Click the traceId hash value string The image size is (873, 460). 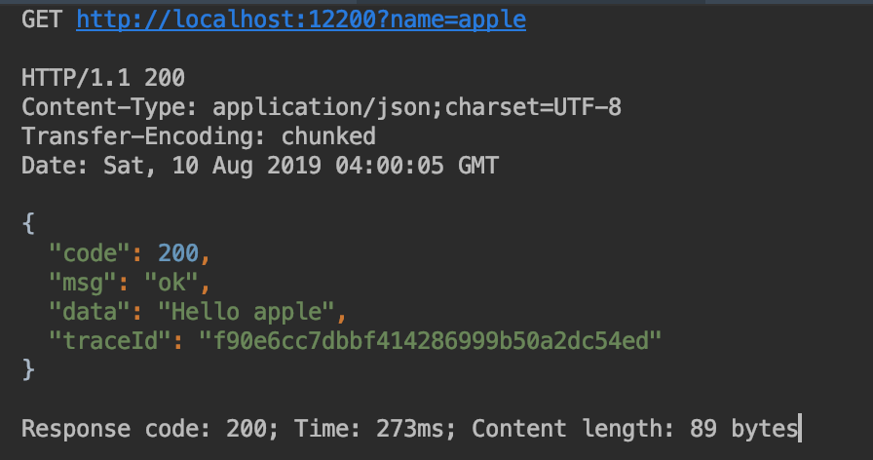coord(430,341)
